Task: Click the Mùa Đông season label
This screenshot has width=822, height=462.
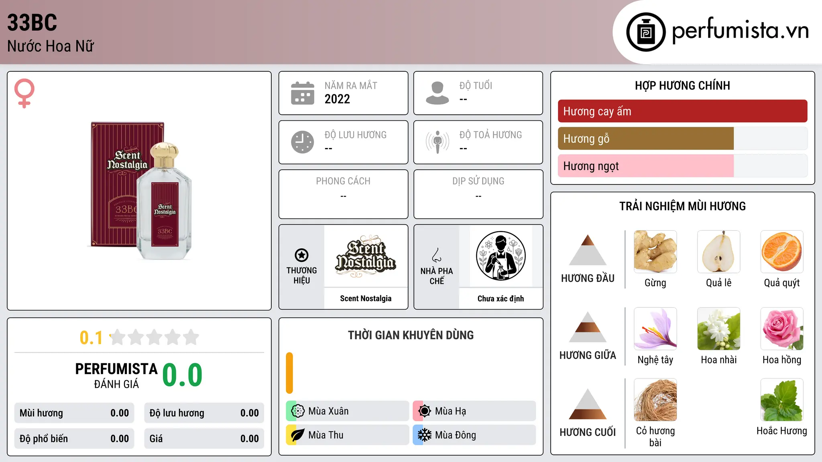Action: pyautogui.click(x=456, y=435)
